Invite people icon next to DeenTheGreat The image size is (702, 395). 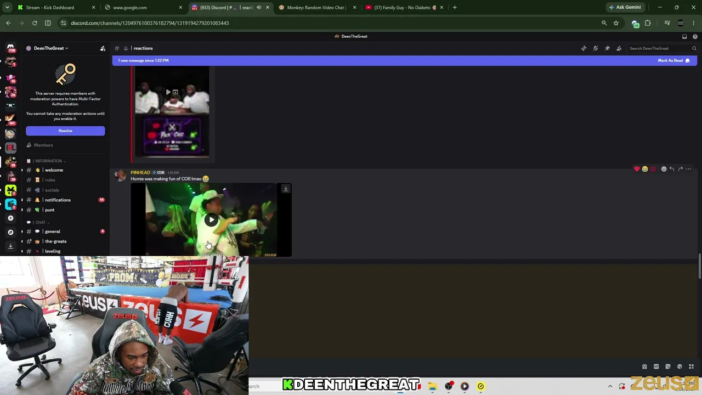[x=103, y=48]
